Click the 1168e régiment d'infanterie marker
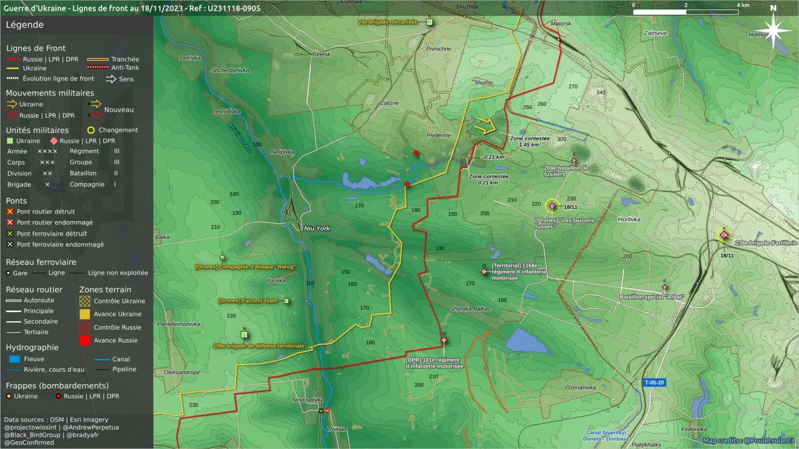This screenshot has height=449, width=799. (x=483, y=271)
